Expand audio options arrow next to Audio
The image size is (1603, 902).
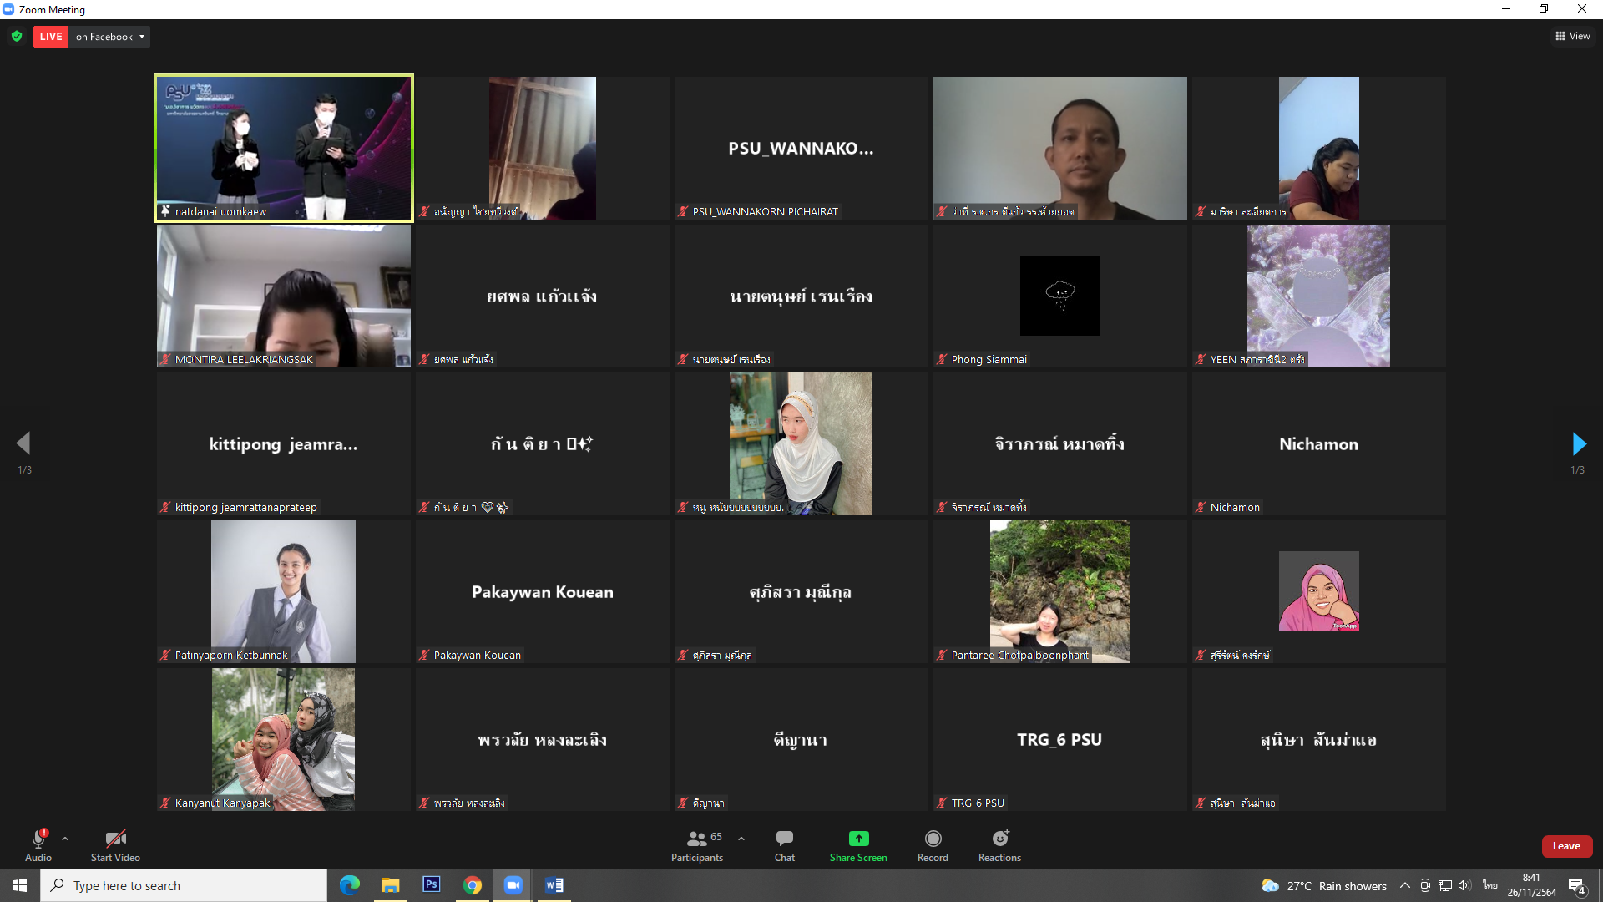tap(65, 839)
